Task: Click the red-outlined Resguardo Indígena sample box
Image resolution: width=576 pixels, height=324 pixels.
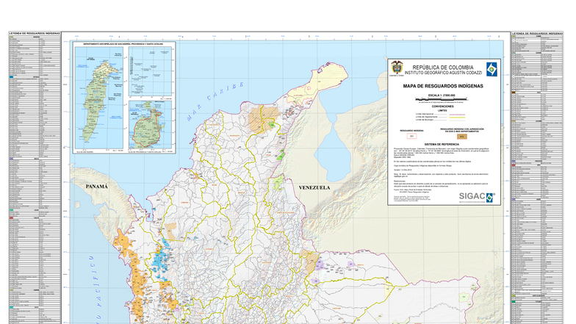Action: coord(411,137)
